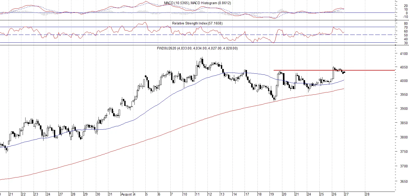
Task: Click the August label on date axis
Action: pyautogui.click(x=127, y=194)
